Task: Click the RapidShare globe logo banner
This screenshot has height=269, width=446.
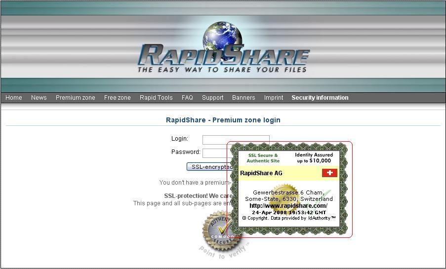Action: (223, 47)
